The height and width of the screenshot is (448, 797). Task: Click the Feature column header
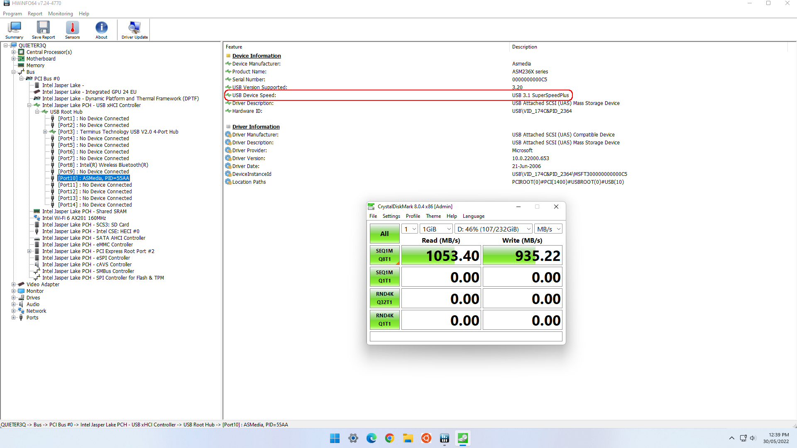(x=367, y=47)
